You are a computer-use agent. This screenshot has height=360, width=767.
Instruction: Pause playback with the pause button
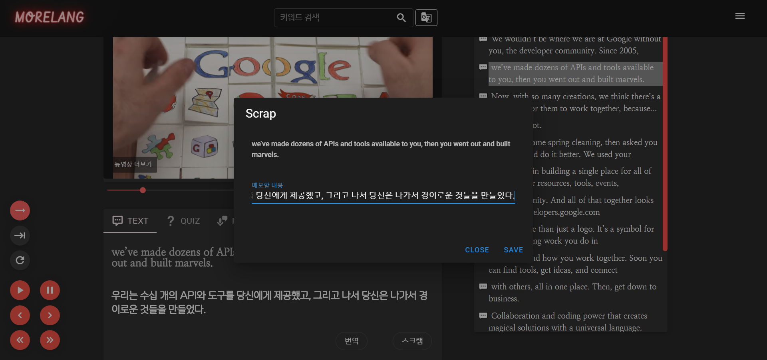[50, 290]
